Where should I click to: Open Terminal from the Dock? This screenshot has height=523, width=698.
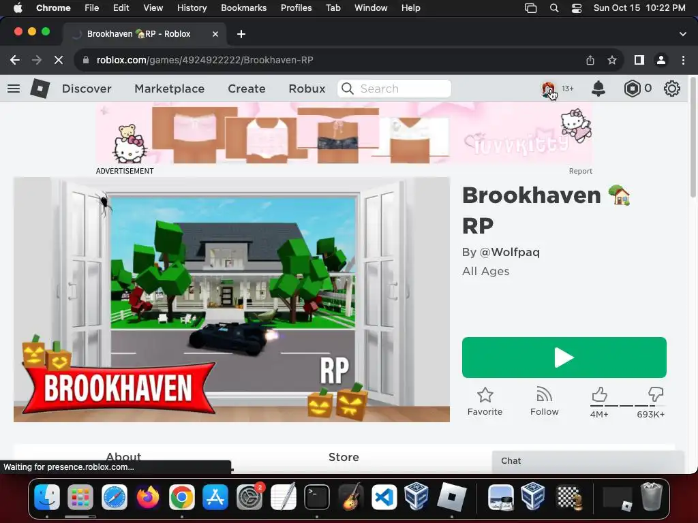click(317, 497)
